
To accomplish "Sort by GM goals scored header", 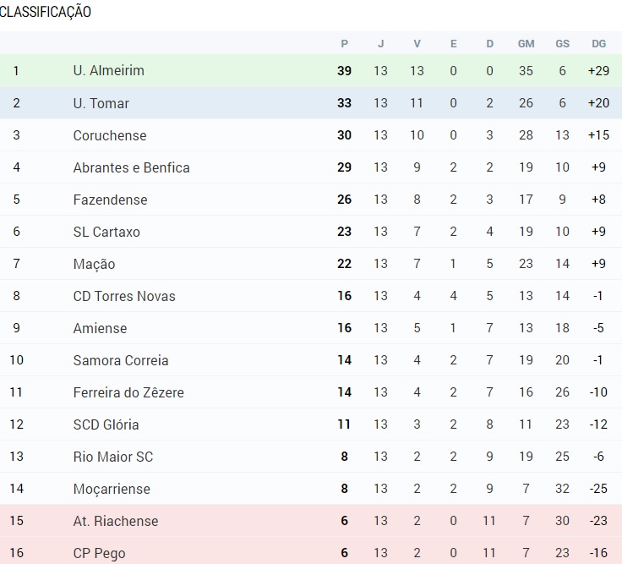I will click(x=526, y=44).
